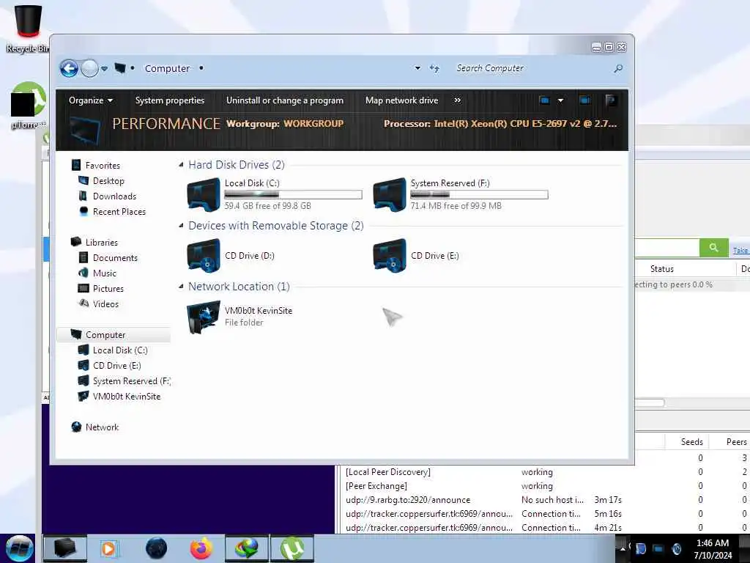The height and width of the screenshot is (563, 750).
Task: Open Documents library
Action: (115, 257)
